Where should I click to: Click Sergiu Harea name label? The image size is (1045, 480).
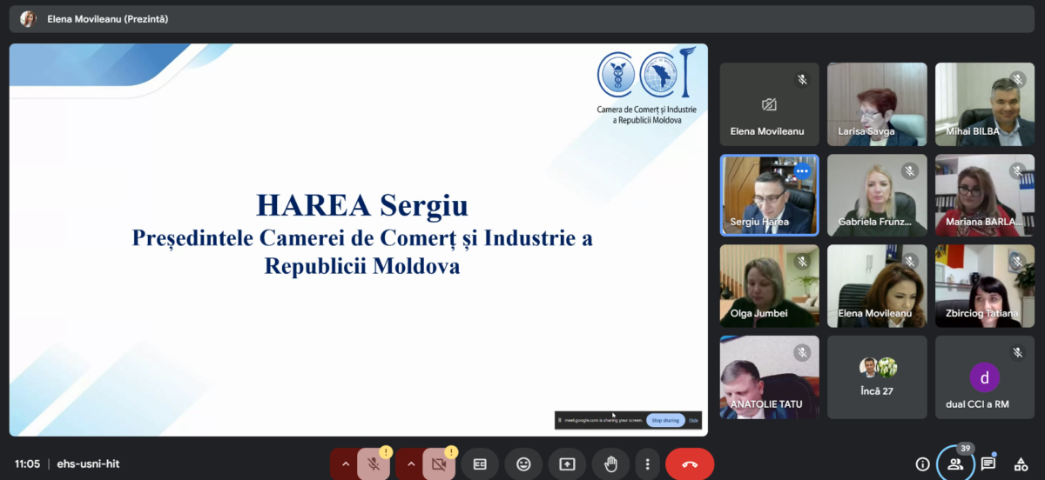759,222
